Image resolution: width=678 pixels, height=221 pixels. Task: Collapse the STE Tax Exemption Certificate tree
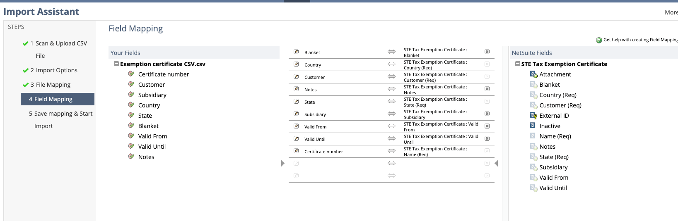[518, 64]
